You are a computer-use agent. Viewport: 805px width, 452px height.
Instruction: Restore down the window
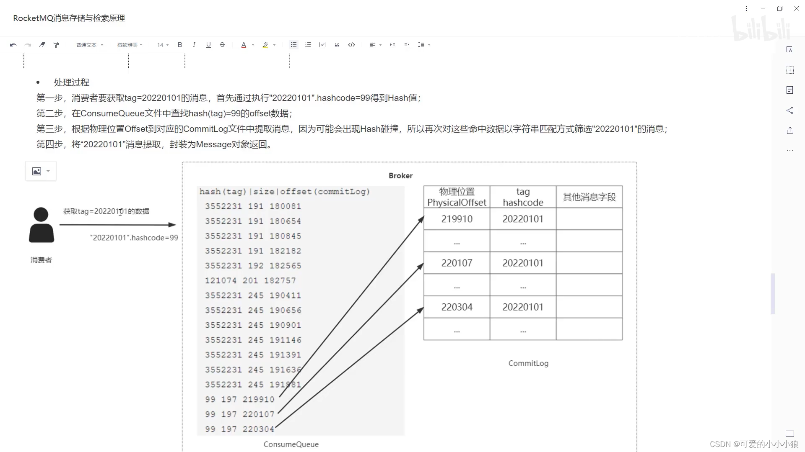[x=780, y=8]
